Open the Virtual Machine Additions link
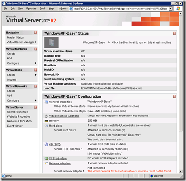The image size is (186, 181). click(64, 116)
